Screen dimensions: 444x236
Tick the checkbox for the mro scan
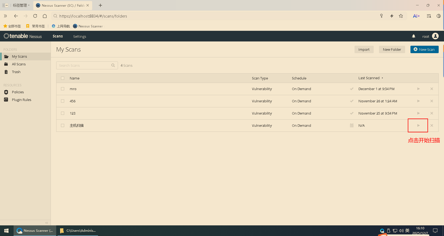(x=63, y=89)
